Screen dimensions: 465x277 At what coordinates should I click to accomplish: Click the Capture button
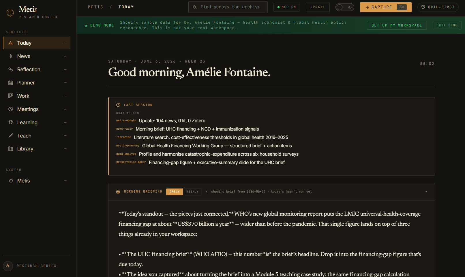click(386, 7)
